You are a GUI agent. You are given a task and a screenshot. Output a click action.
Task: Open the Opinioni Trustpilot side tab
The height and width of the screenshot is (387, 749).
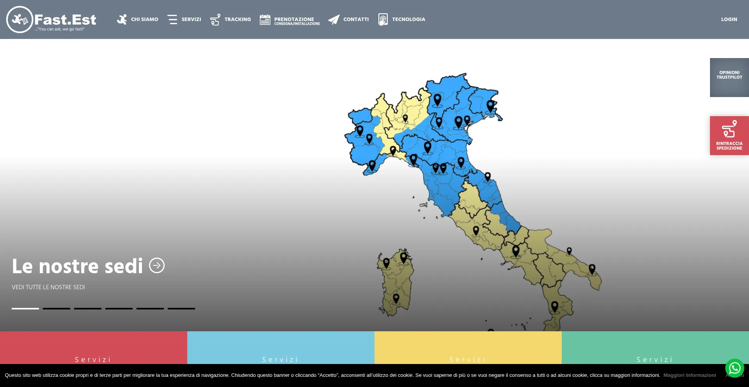(x=729, y=77)
